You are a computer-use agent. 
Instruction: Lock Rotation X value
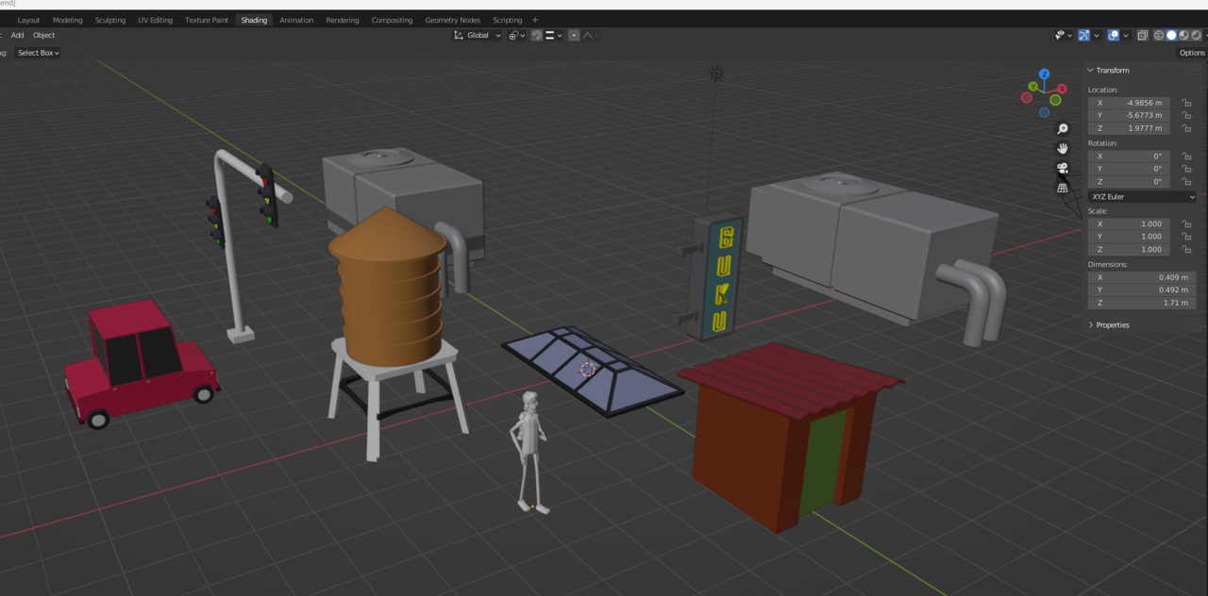pyautogui.click(x=1186, y=157)
